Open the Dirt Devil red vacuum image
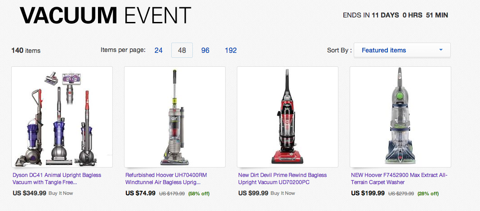The image size is (480, 211). [288, 117]
